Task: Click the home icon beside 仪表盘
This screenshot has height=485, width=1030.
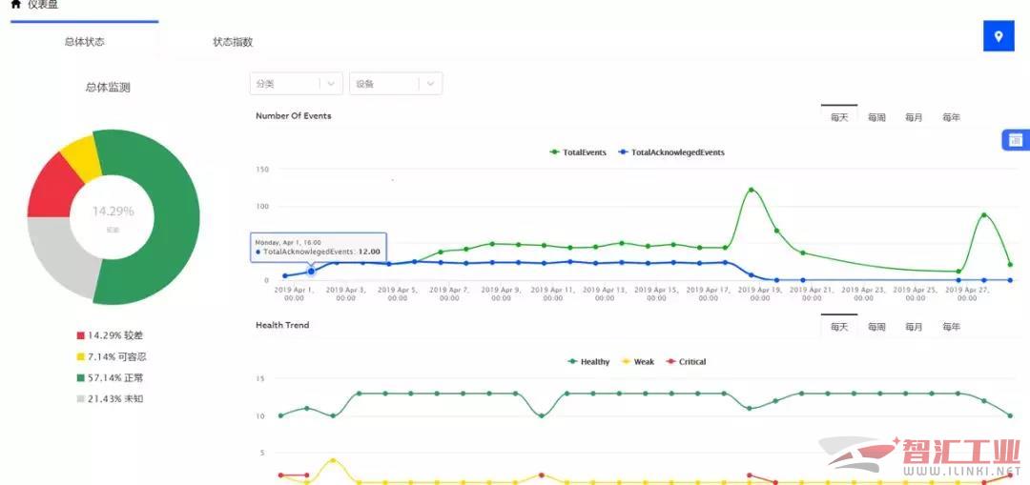Action: click(15, 5)
